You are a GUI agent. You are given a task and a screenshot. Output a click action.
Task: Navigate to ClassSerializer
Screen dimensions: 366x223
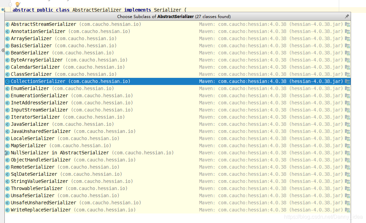tap(178, 74)
